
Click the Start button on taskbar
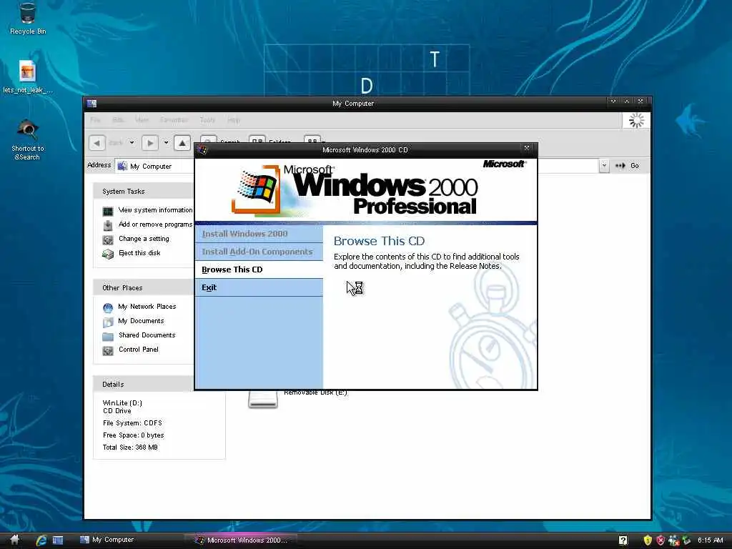click(14, 540)
